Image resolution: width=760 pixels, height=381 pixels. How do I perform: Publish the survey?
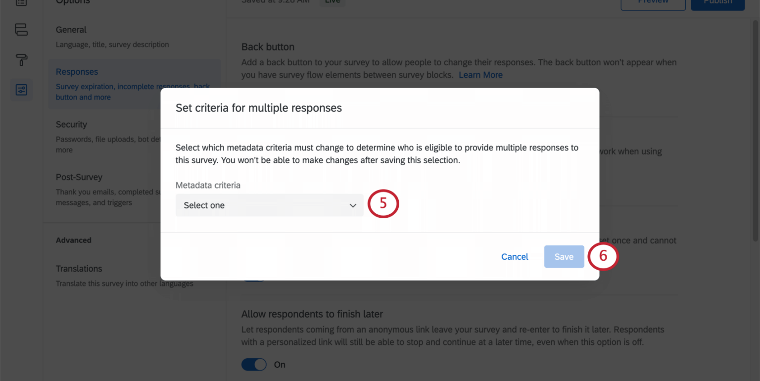[717, 2]
